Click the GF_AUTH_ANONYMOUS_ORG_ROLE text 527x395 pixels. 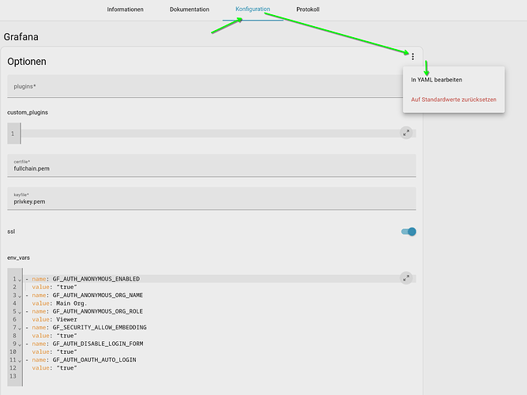pyautogui.click(x=97, y=311)
